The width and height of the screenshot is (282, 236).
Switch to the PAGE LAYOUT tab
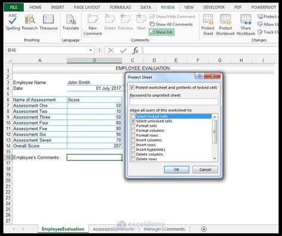pos(87,7)
